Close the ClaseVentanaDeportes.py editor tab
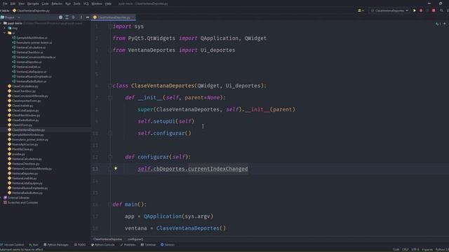Image resolution: width=449 pixels, height=252 pixels. pyautogui.click(x=133, y=17)
